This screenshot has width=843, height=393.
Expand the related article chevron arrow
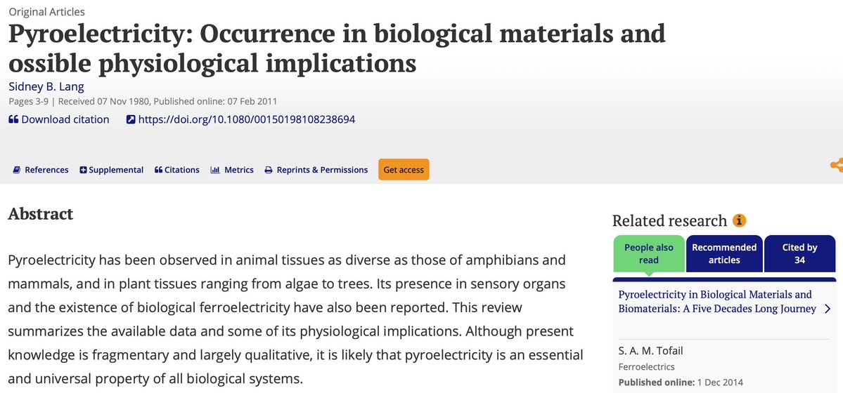[828, 309]
